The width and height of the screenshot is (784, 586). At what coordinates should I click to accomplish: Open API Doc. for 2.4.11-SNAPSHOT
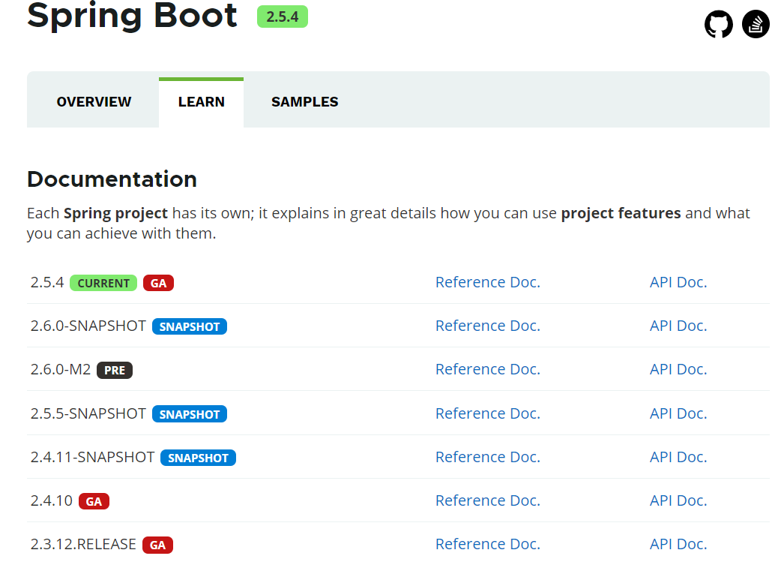point(678,457)
